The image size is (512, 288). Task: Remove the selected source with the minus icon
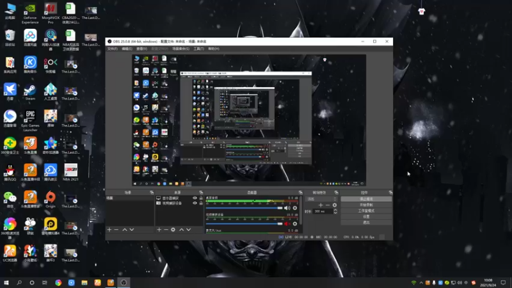tap(166, 230)
